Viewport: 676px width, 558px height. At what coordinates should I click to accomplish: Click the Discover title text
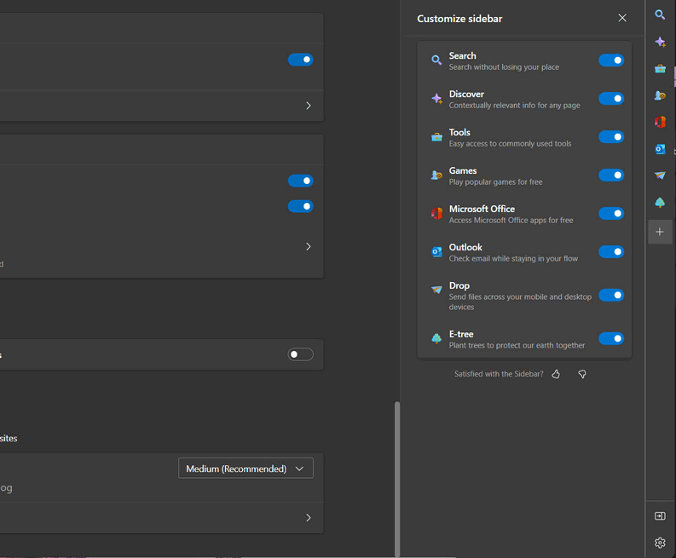click(x=466, y=94)
